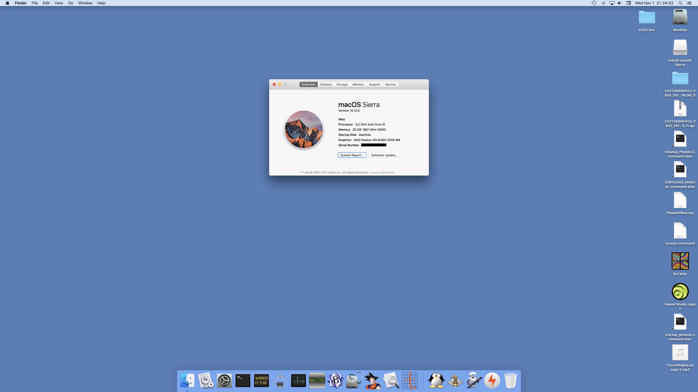This screenshot has width=698, height=392.
Task: Click the keyboard viewer menu bar icon
Action: [628, 3]
